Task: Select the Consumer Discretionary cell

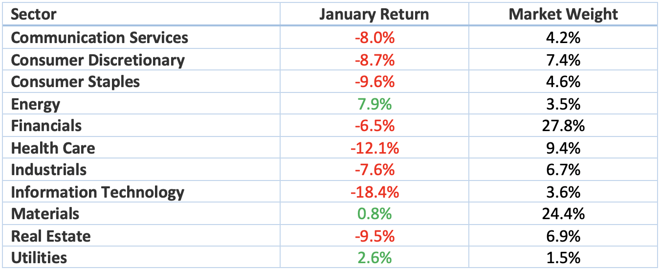Action: point(98,60)
